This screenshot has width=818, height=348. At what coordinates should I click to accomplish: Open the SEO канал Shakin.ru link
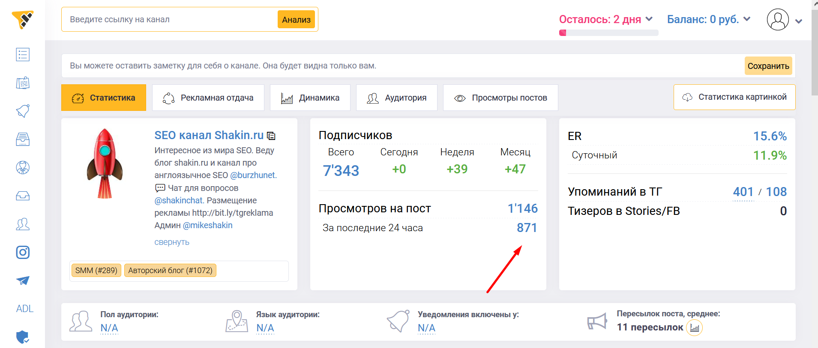(x=209, y=135)
